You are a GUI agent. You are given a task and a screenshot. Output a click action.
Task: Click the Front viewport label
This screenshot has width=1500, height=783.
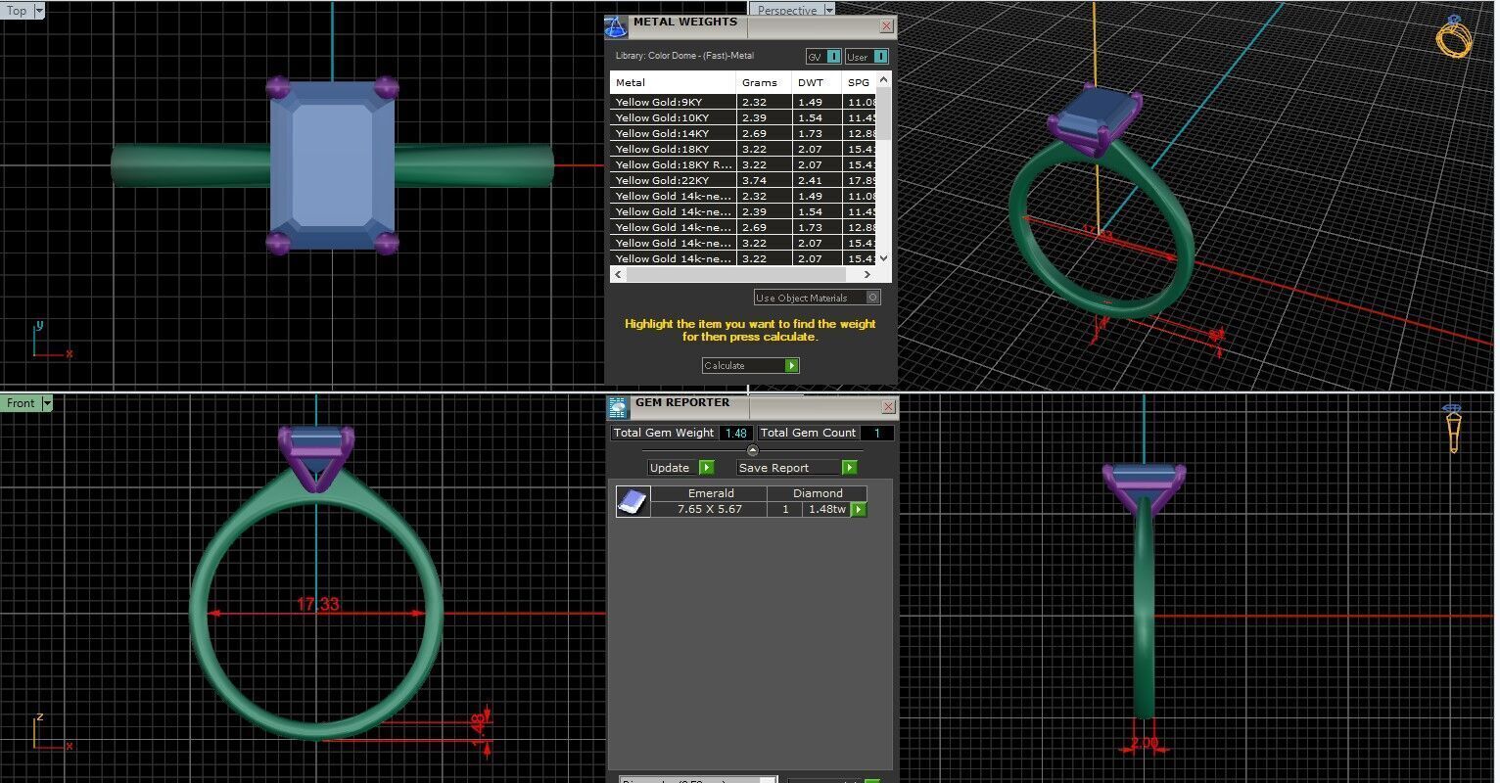point(21,403)
